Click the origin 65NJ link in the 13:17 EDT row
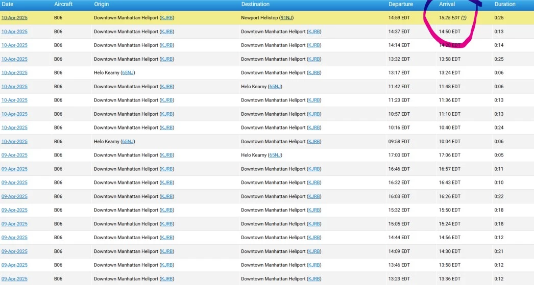Image resolution: width=534 pixels, height=285 pixels. [128, 73]
